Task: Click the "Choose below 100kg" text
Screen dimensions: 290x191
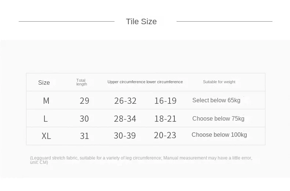Action: 219,135
